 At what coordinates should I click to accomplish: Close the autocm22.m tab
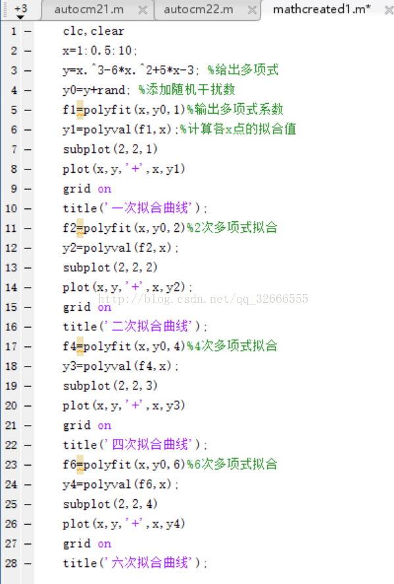pos(253,11)
